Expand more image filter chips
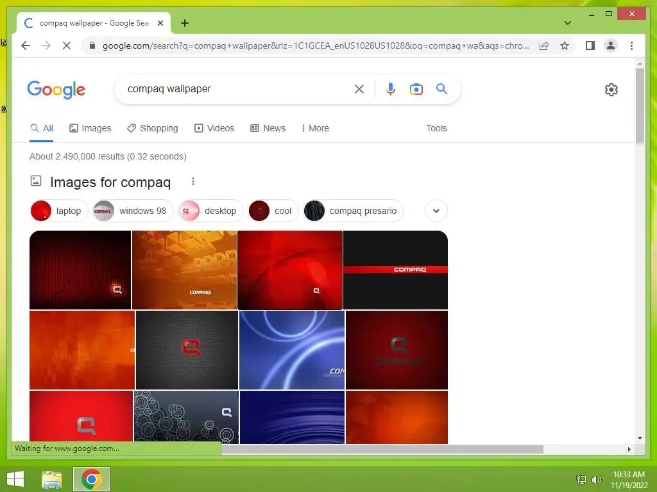Image resolution: width=657 pixels, height=492 pixels. click(436, 211)
